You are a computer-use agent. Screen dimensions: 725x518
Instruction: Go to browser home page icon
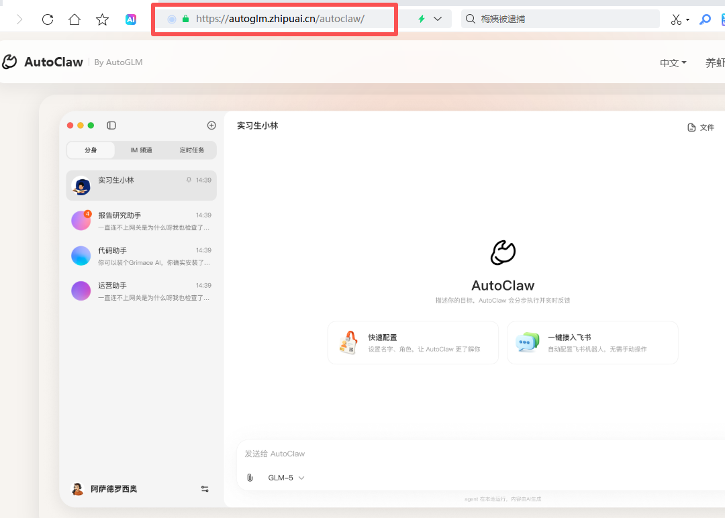click(x=75, y=19)
